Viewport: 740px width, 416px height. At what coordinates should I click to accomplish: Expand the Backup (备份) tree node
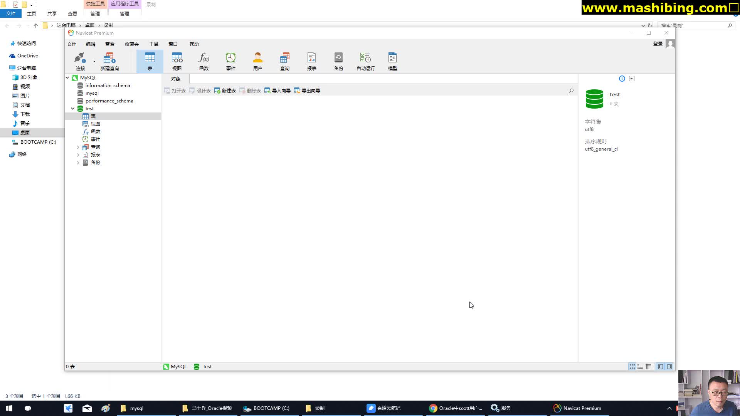(78, 163)
